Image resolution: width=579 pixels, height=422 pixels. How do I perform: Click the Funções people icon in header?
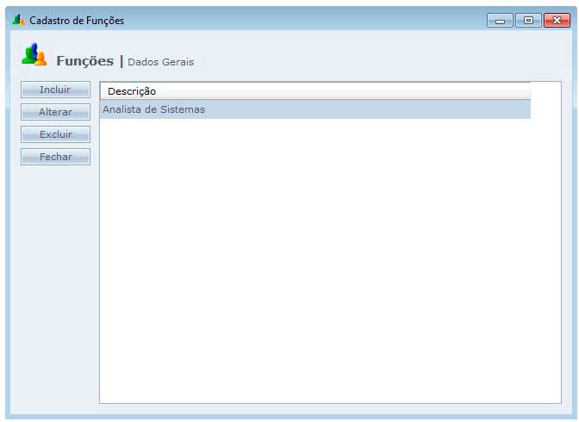coord(34,56)
